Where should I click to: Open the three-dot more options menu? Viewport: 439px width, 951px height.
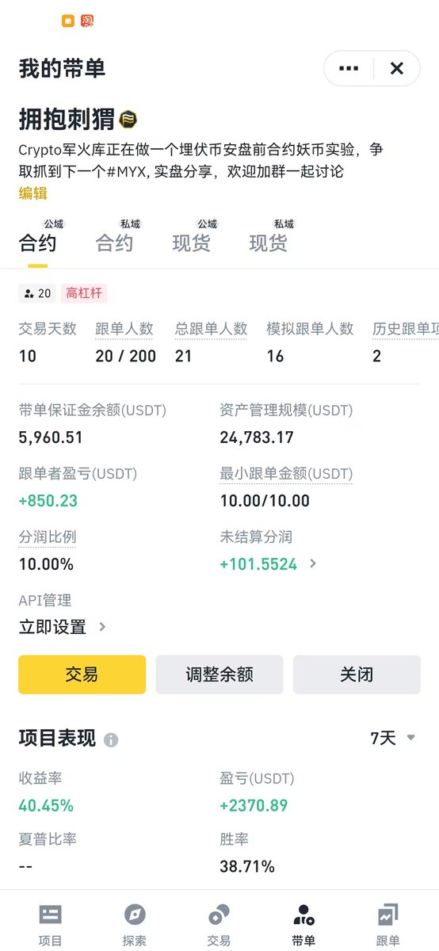click(x=349, y=69)
